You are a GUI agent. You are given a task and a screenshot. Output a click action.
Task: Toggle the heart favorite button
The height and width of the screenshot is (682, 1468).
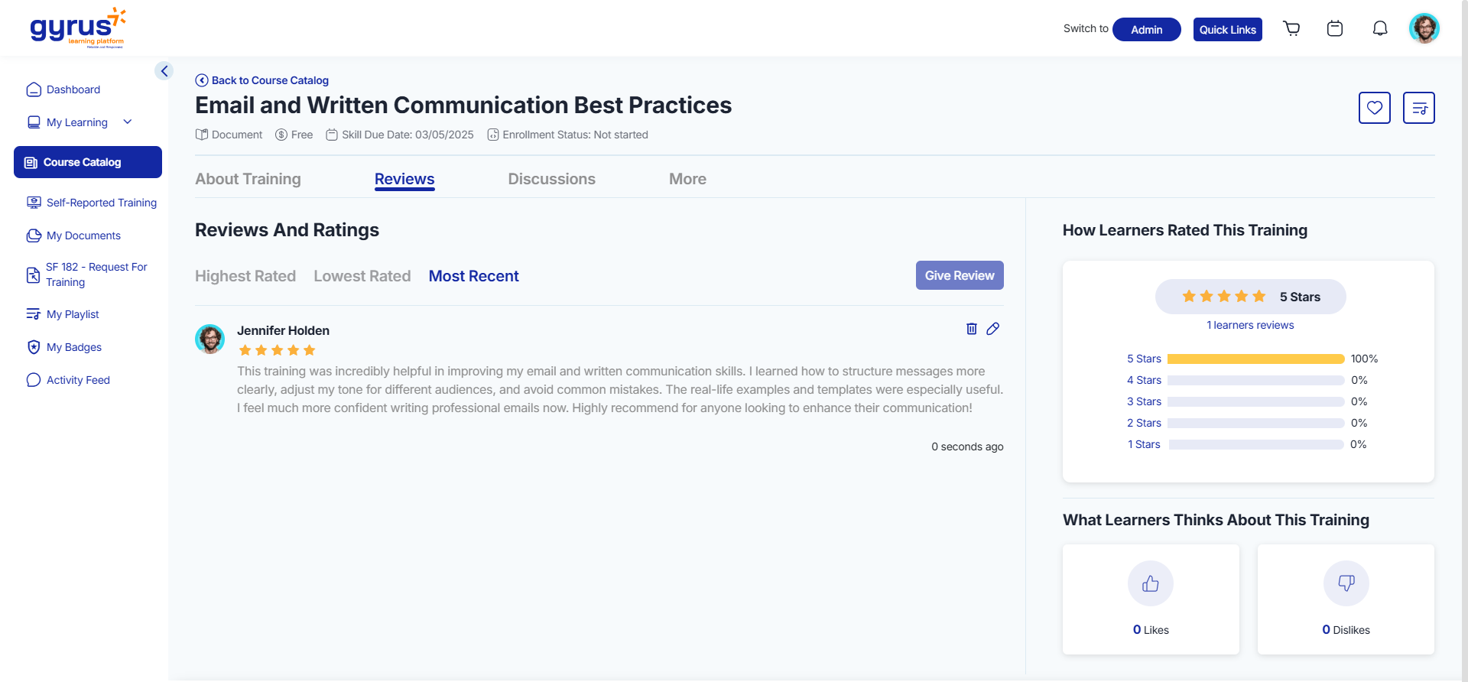click(1374, 108)
